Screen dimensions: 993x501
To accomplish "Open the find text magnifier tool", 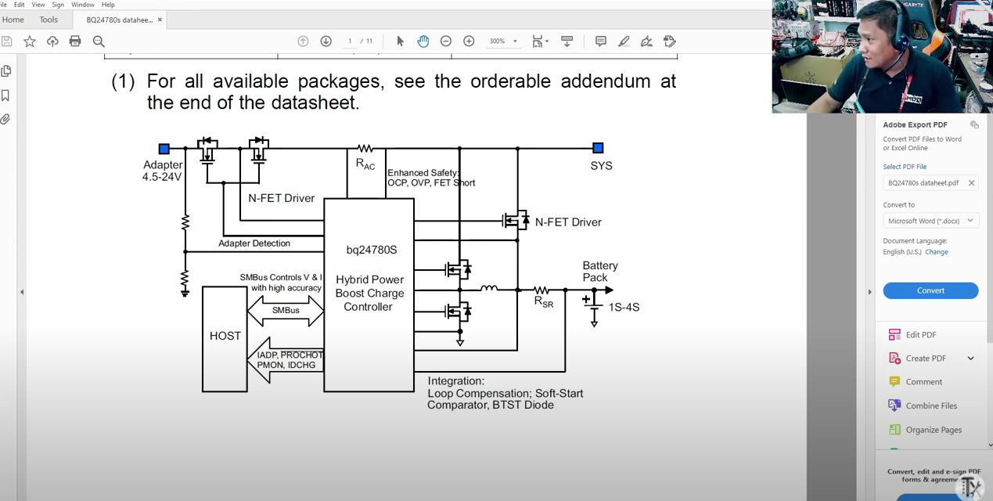I will click(99, 41).
